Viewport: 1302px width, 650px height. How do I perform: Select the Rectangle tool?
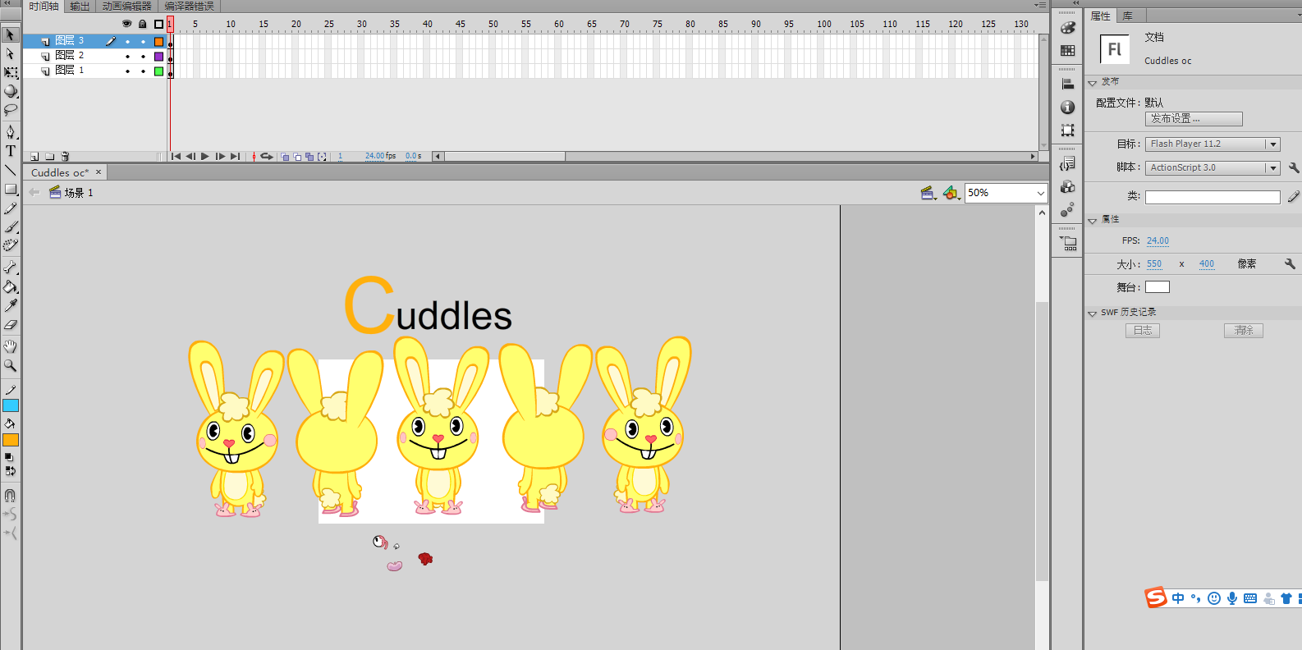(10, 189)
